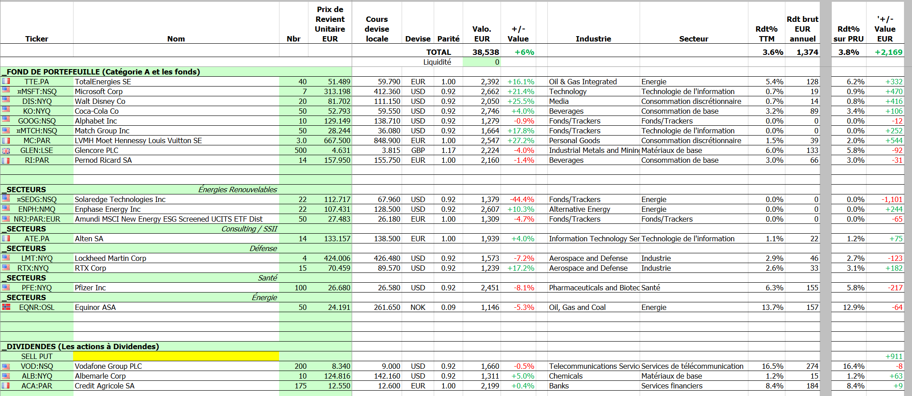Click Vodafone annual gross yield 274
The width and height of the screenshot is (912, 396).
click(x=803, y=366)
